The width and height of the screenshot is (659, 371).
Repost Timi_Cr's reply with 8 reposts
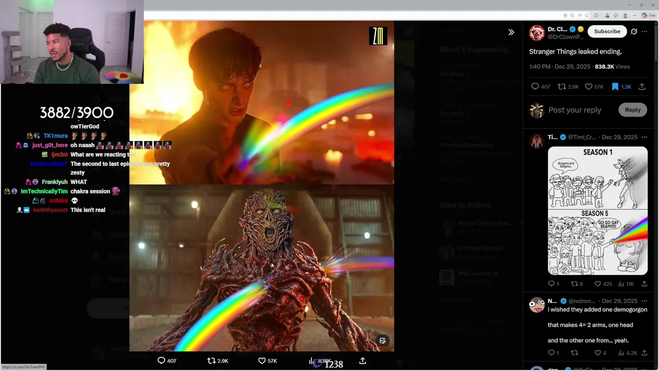577,284
